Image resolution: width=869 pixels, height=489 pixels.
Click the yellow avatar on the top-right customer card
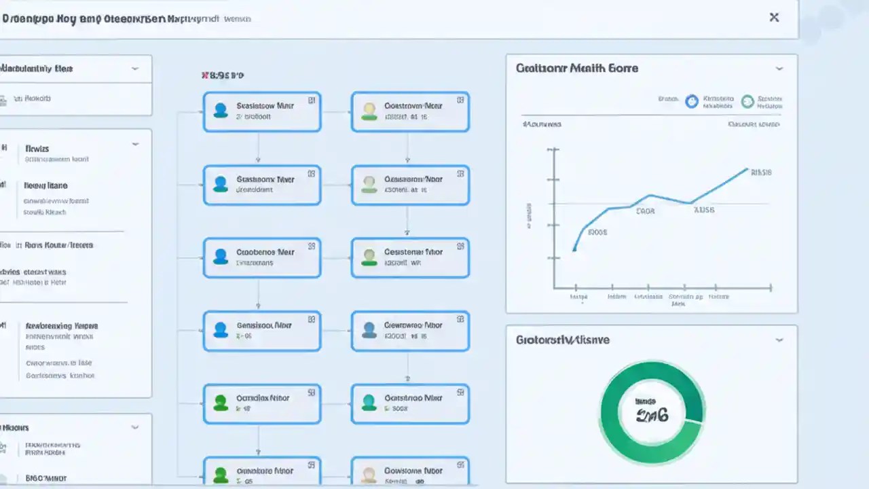369,111
